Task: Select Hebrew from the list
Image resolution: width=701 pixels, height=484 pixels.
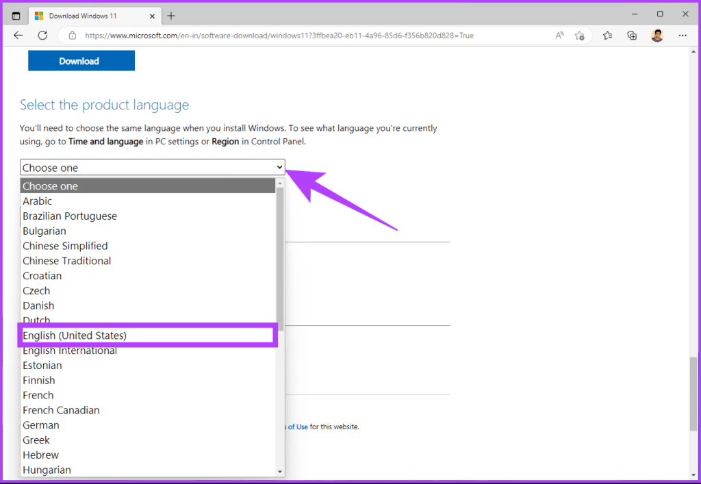Action: pyautogui.click(x=148, y=455)
